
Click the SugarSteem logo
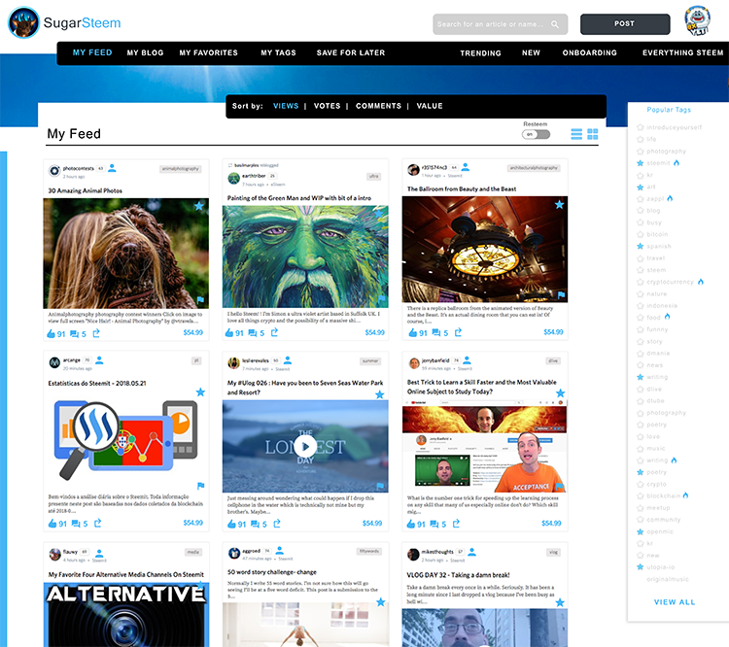tap(64, 22)
